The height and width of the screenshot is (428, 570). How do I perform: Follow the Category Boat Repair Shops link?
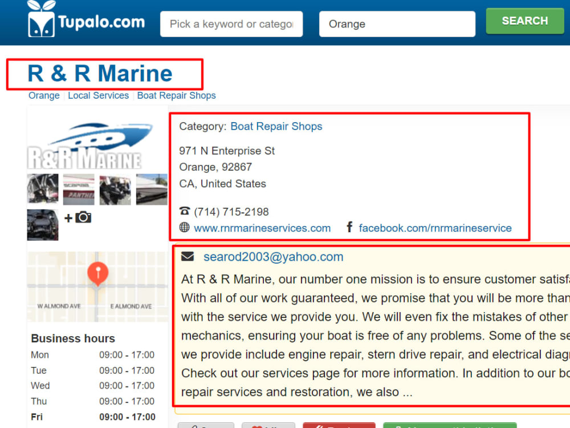[x=276, y=126]
